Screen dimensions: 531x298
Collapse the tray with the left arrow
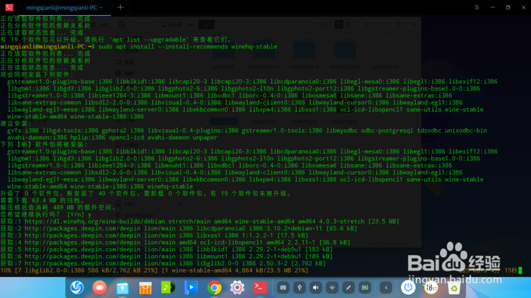point(386,287)
